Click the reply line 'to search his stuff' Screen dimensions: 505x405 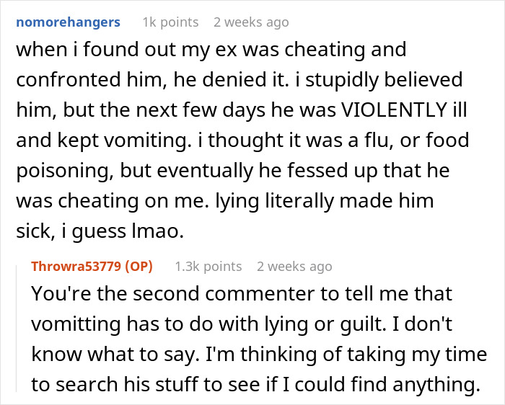tap(255, 384)
